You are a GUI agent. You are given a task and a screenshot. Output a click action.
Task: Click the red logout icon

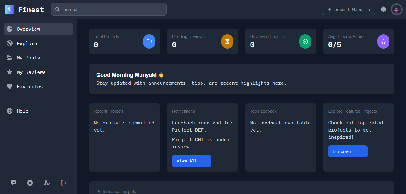[64, 183]
